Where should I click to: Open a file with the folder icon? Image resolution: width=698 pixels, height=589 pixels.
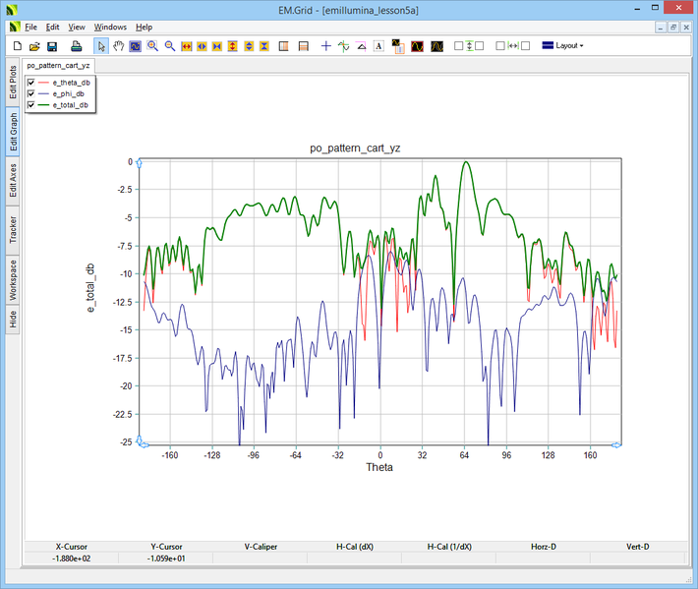34,46
